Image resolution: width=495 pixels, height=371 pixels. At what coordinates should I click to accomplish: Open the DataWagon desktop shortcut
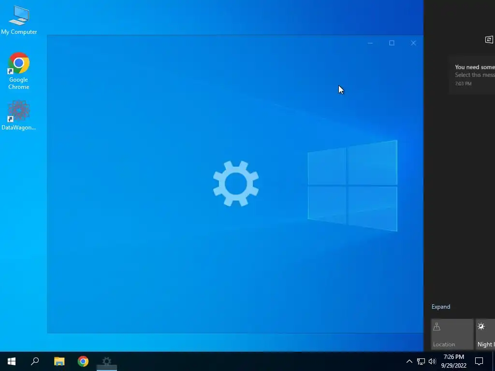coord(19,115)
